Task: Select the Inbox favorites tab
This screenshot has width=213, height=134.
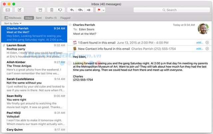Action: pos(29,18)
